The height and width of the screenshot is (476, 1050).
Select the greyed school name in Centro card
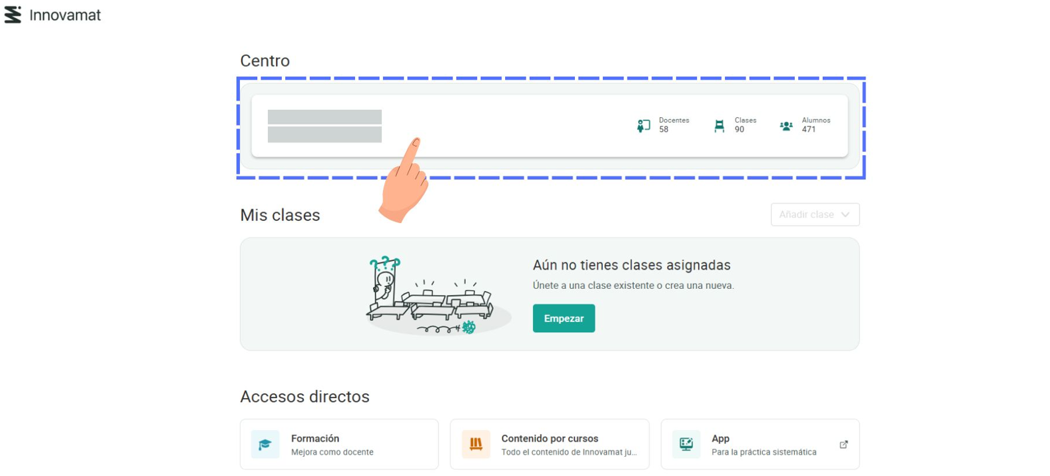coord(324,126)
